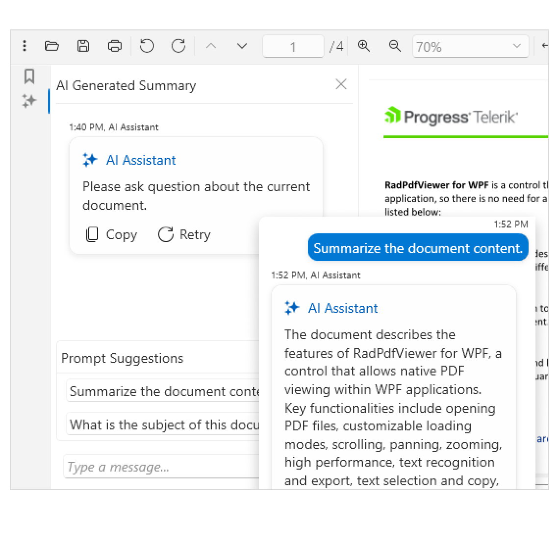Zoom in with the magnifier plus icon
This screenshot has height=549, width=559.
point(363,46)
